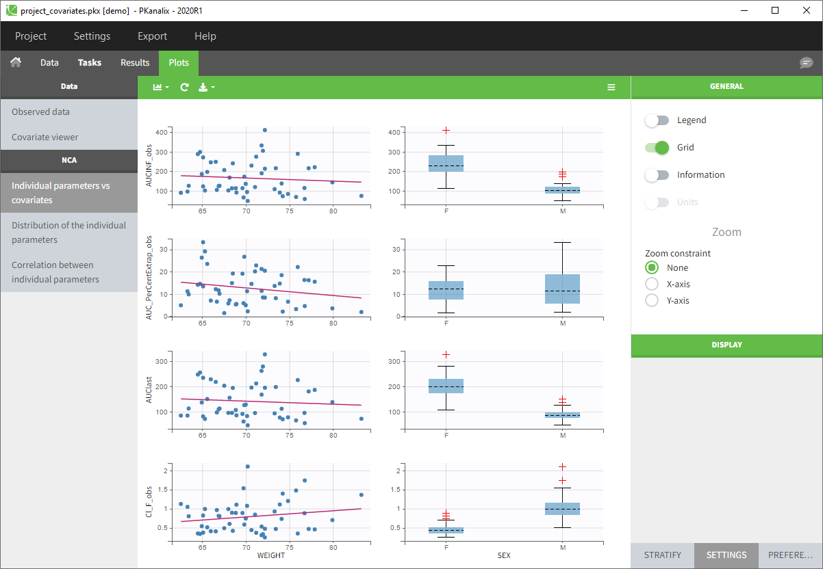Screen dimensions: 823x569
Task: Switch to the Results tab
Action: point(135,63)
